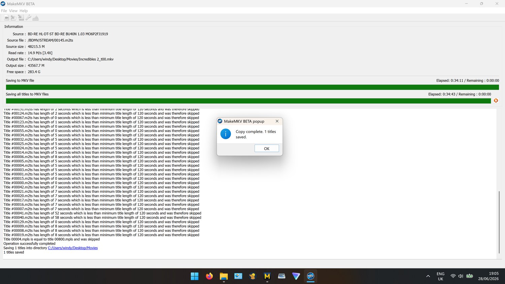The width and height of the screenshot is (505, 284).
Task: Open the Help menu
Action: point(24,11)
